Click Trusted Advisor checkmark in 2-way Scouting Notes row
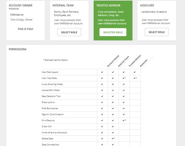 point(124,84)
